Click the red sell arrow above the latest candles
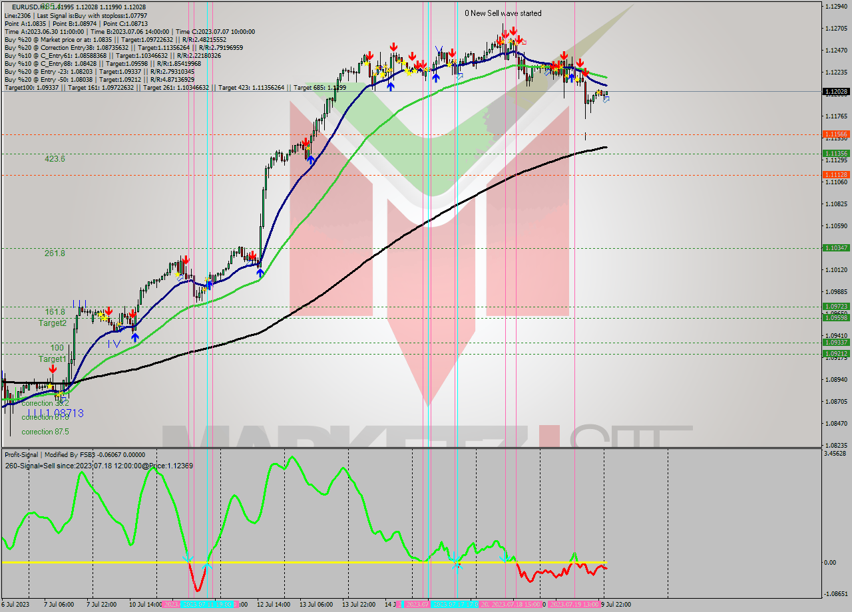The image size is (852, 612). click(x=586, y=72)
